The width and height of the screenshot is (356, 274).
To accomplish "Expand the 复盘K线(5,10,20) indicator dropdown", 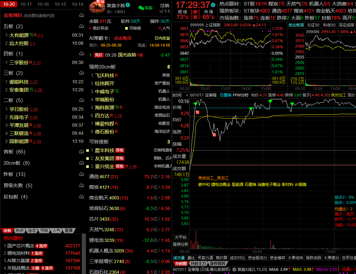I will point(234,269).
